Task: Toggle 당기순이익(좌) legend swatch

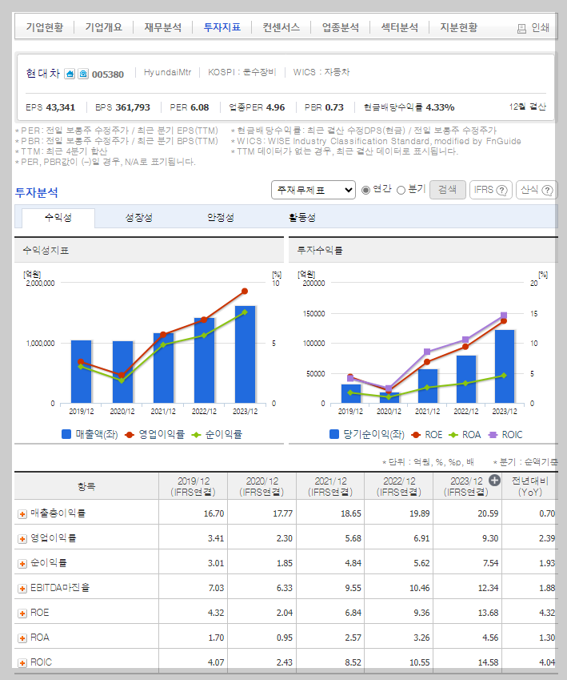Action: (334, 434)
